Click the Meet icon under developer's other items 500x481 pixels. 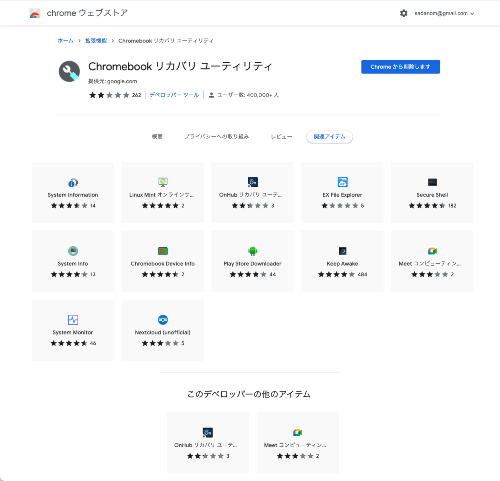point(298,433)
